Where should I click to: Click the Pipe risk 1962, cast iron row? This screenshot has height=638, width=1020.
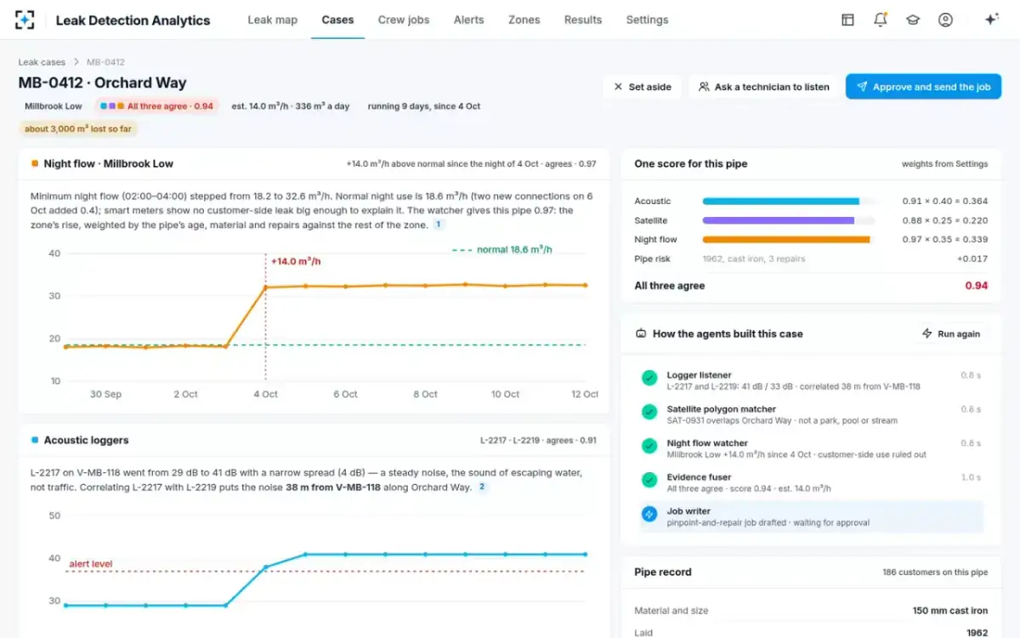click(x=811, y=259)
